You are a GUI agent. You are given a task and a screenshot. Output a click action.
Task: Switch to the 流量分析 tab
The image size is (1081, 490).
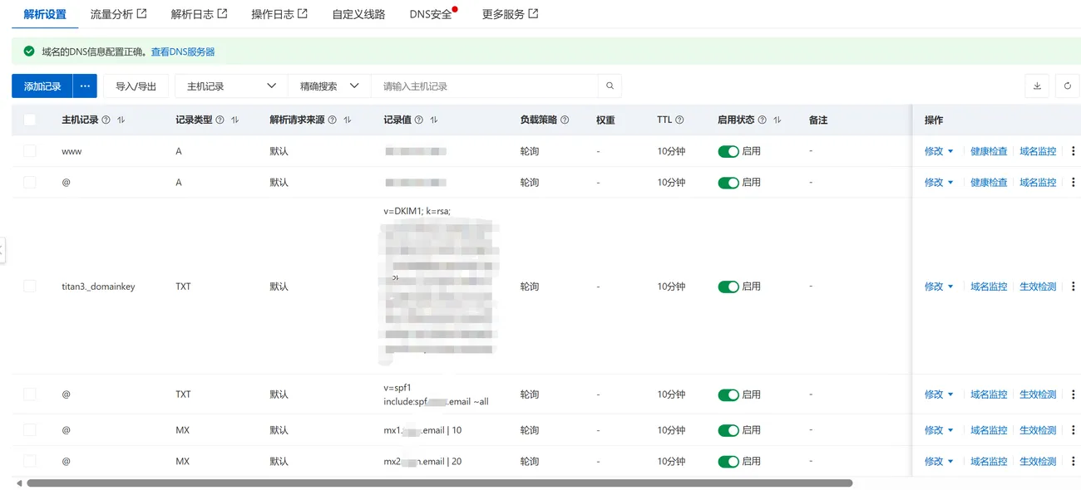[111, 13]
